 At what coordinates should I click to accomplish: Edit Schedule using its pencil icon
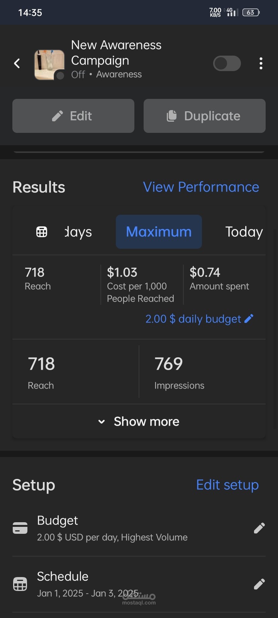pos(259,584)
